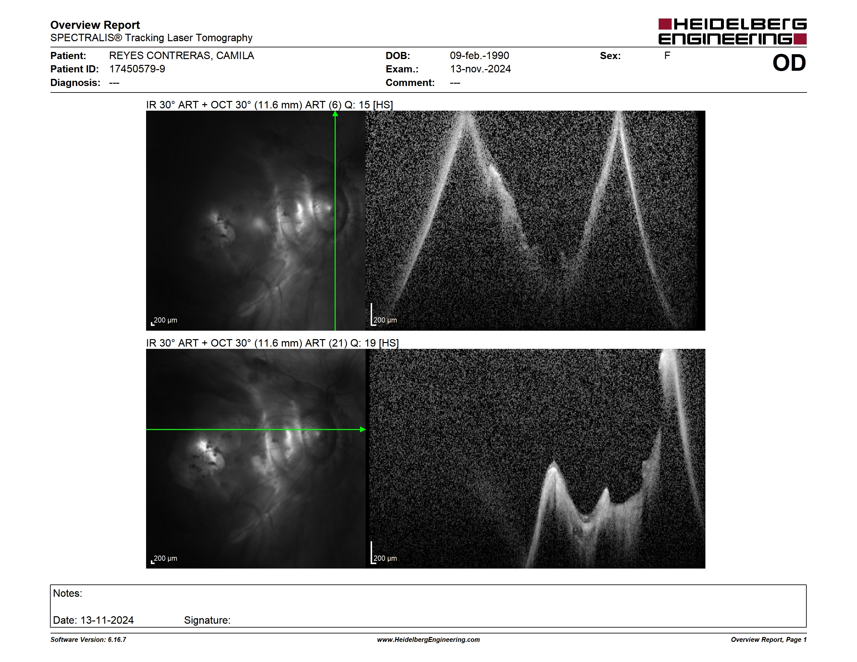This screenshot has height=662, width=857.
Task: Click the top IR fundus image
Action: (255, 220)
